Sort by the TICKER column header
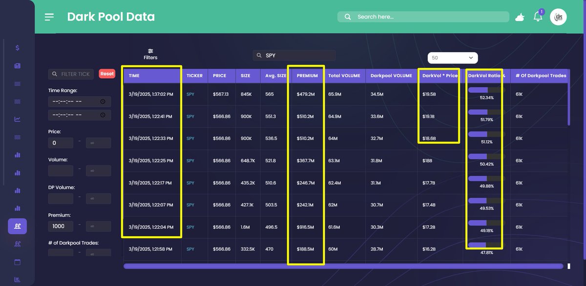The width and height of the screenshot is (586, 286). pyautogui.click(x=195, y=76)
